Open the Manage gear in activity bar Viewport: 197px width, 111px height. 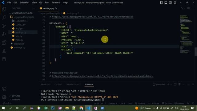coord(4,97)
